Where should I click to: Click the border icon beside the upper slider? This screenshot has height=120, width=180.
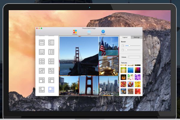click(122, 45)
